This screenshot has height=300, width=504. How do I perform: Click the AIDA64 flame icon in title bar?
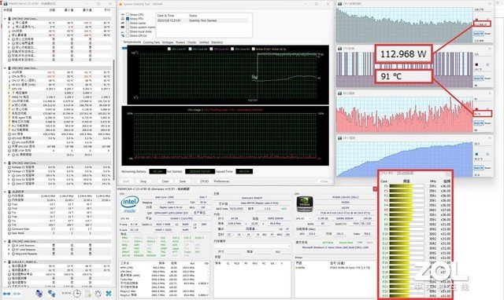120,4
